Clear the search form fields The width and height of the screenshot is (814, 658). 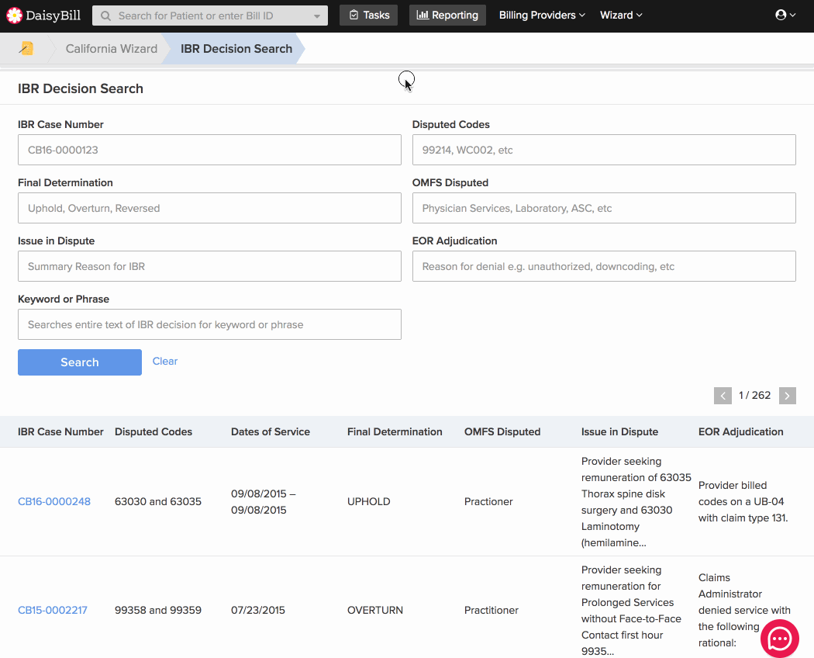(x=165, y=362)
